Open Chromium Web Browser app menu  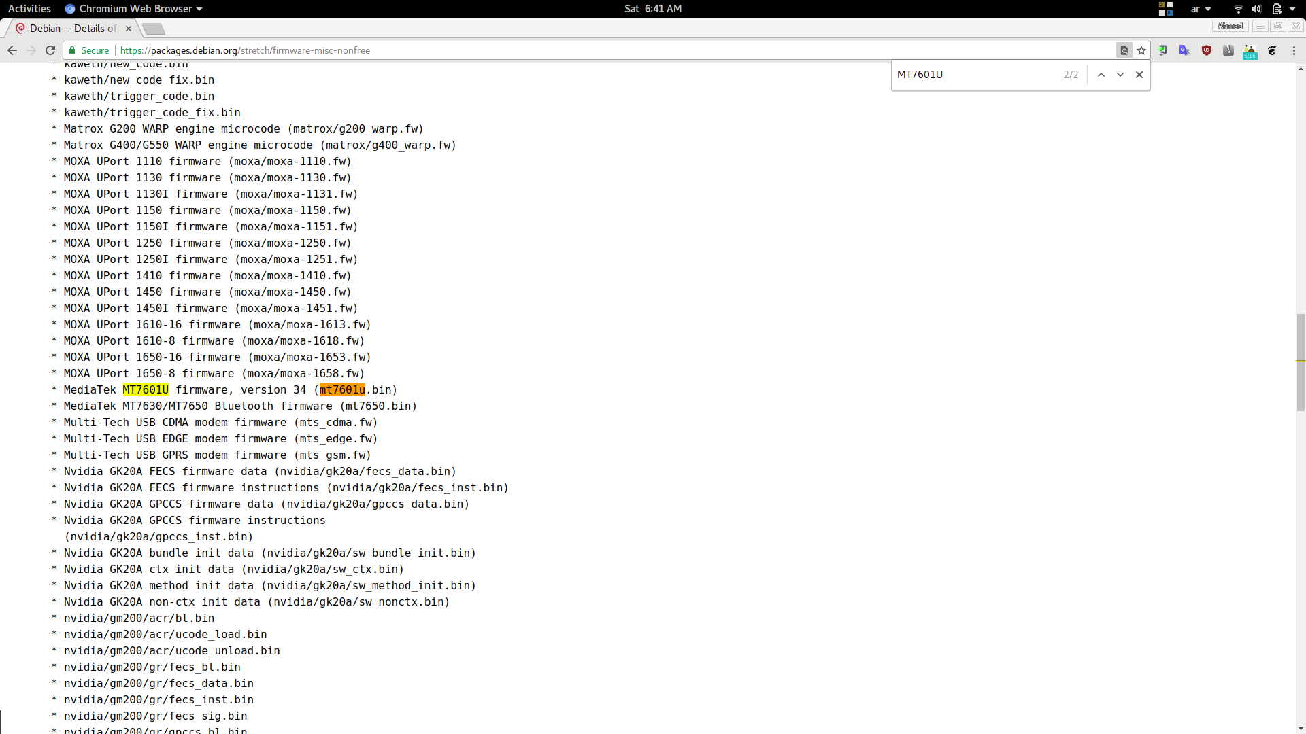pyautogui.click(x=134, y=9)
